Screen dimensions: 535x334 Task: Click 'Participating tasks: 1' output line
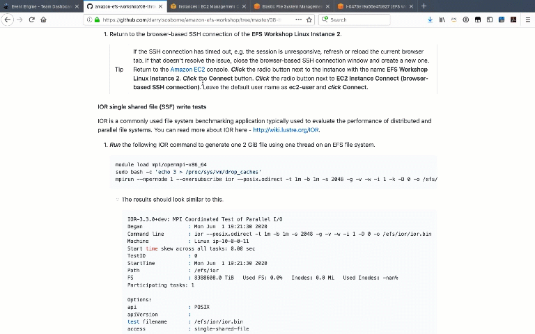coord(161,285)
